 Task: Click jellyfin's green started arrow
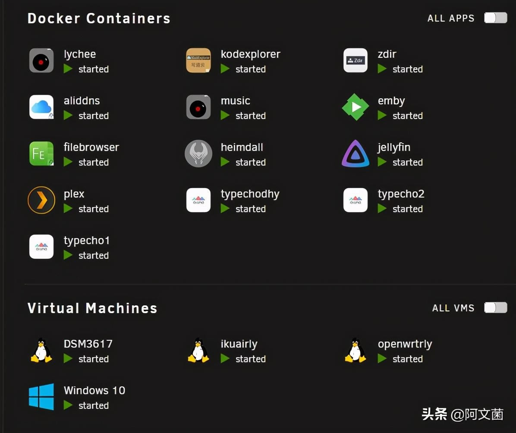pos(382,162)
